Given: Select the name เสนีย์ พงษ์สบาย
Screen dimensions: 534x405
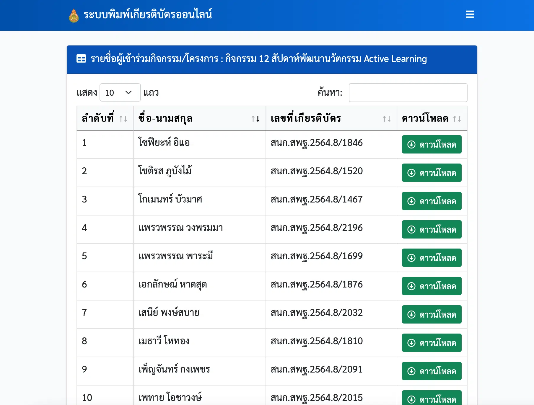Looking at the screenshot, I should pyautogui.click(x=169, y=312).
